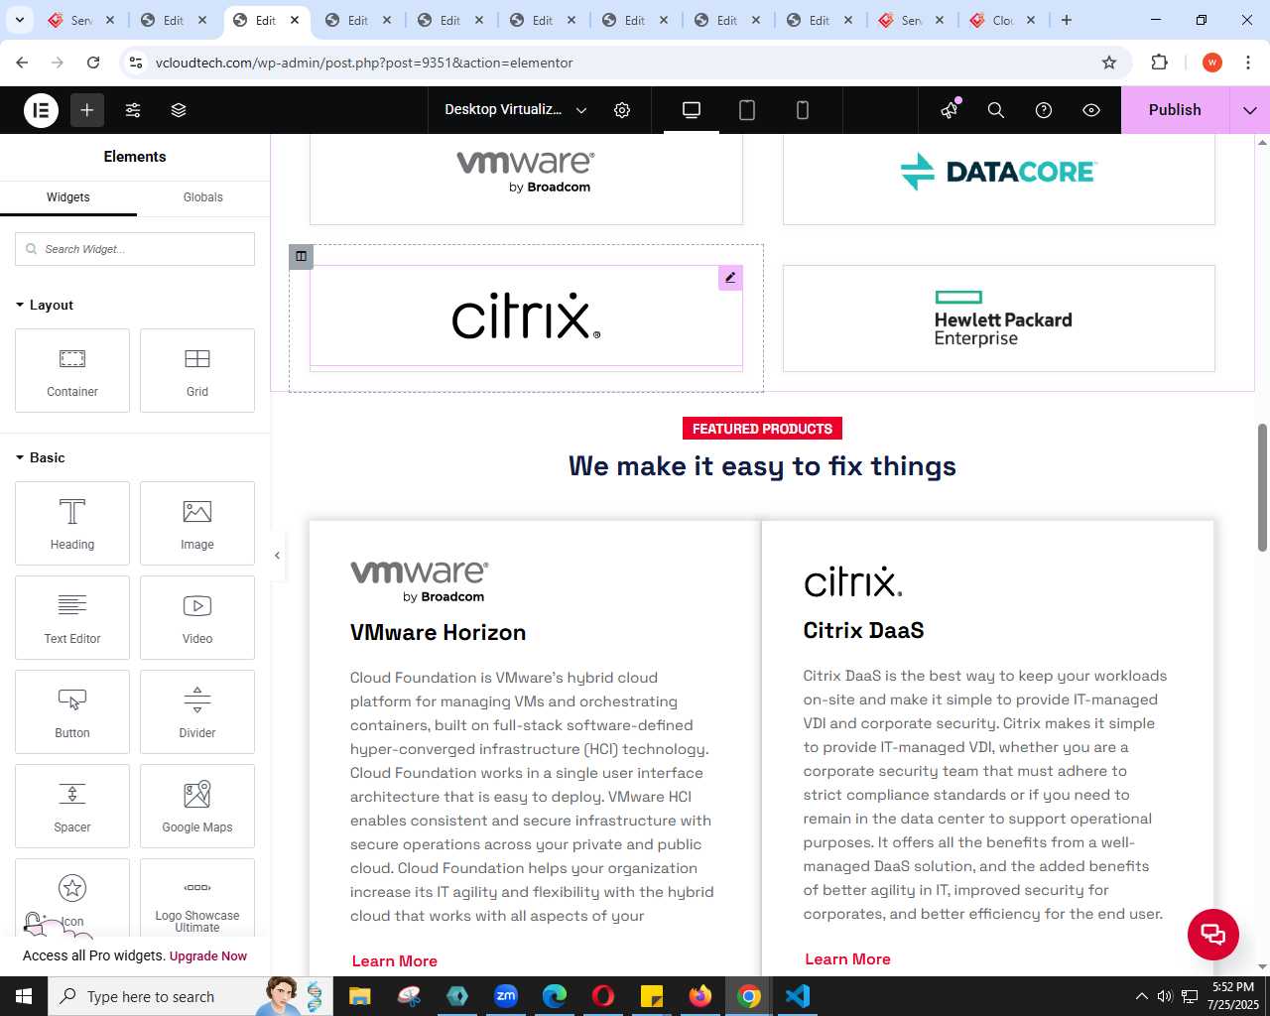Select the Container widget
1270x1016 pixels.
(72, 370)
